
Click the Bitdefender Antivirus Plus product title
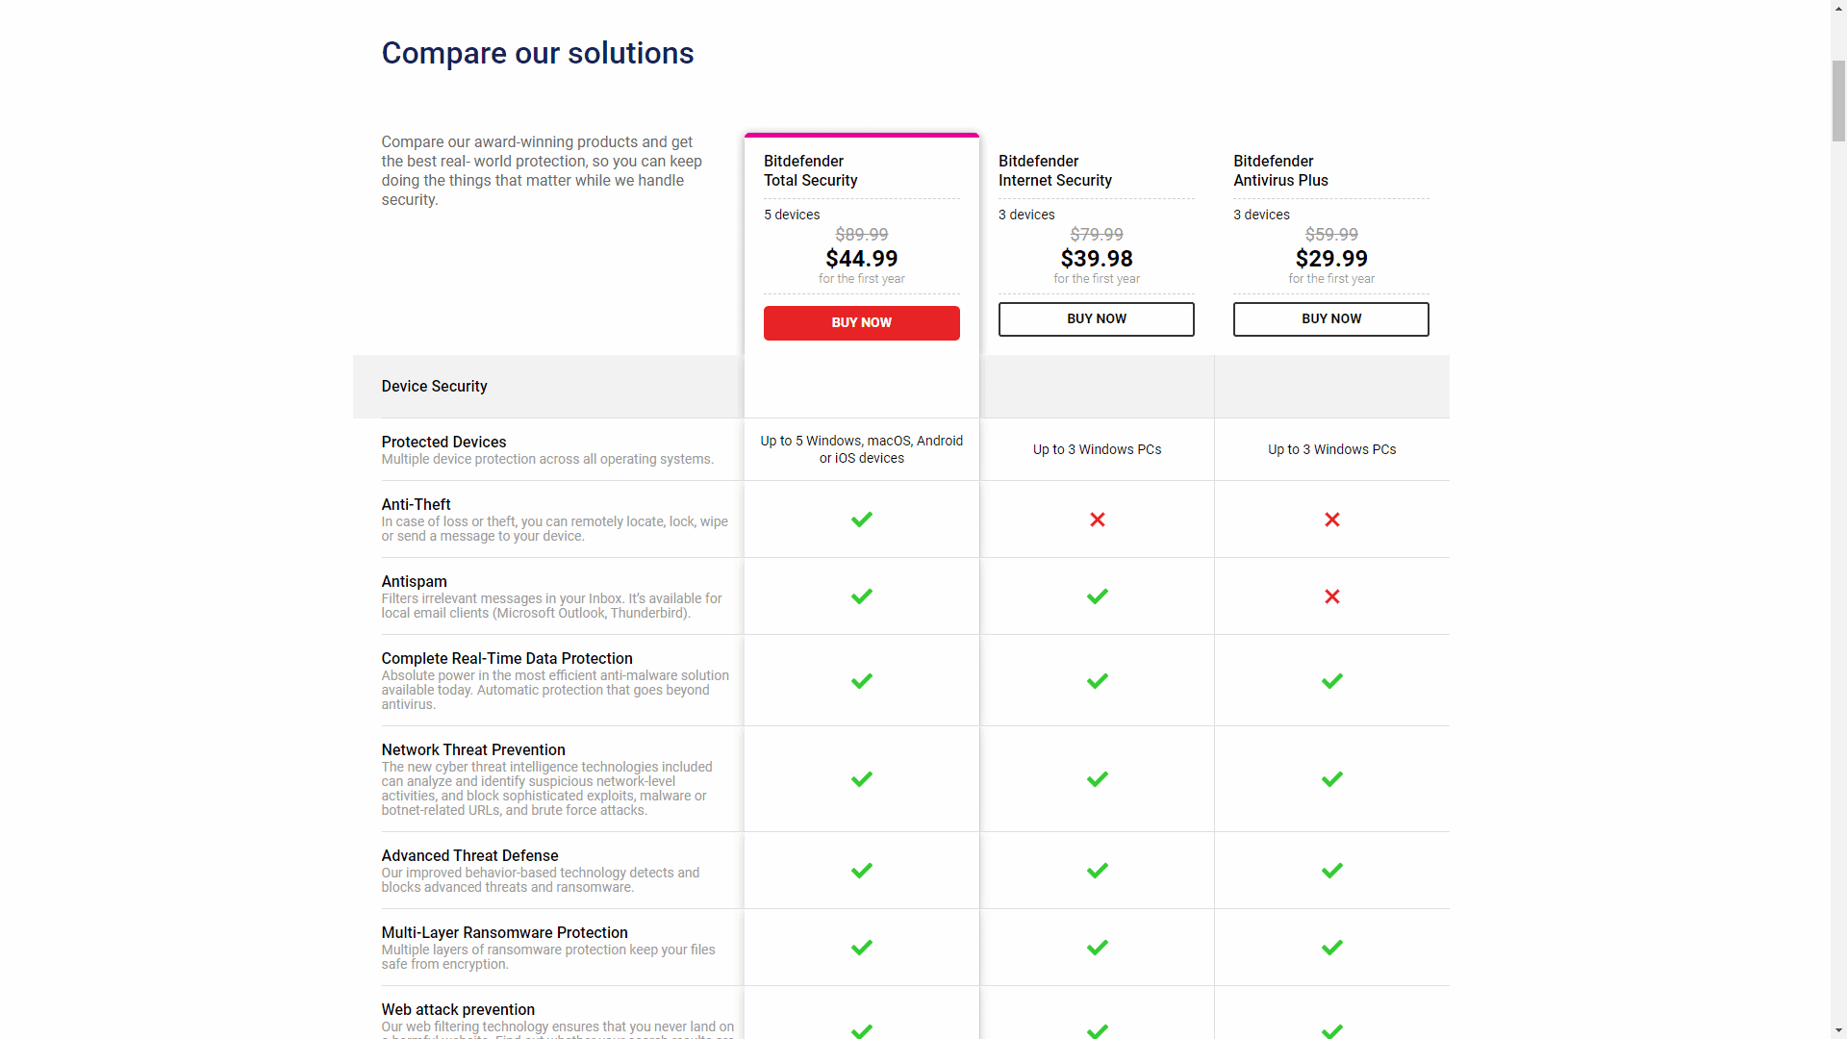[1280, 171]
